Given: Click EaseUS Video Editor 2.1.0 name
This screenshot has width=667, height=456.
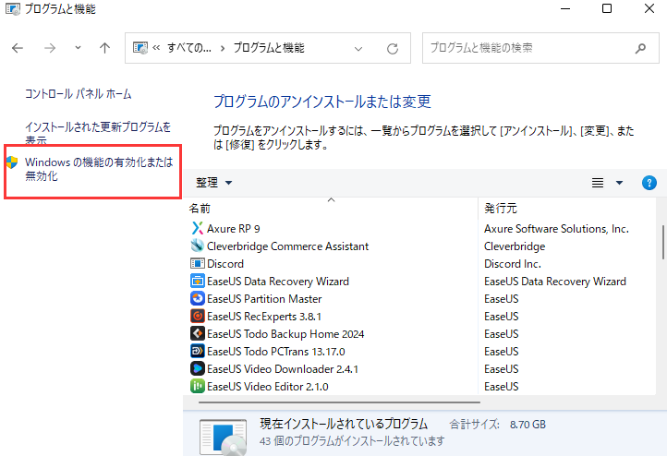Looking at the screenshot, I should click(x=268, y=387).
